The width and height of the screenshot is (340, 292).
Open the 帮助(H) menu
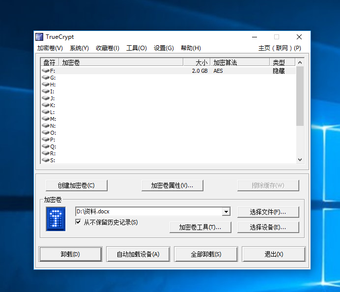coord(191,48)
